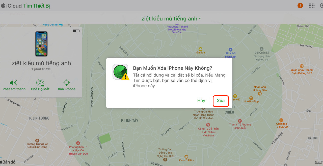The image size is (323, 166).
Task: Click the Cafe DJ Rita map marker
Action: click(x=186, y=157)
